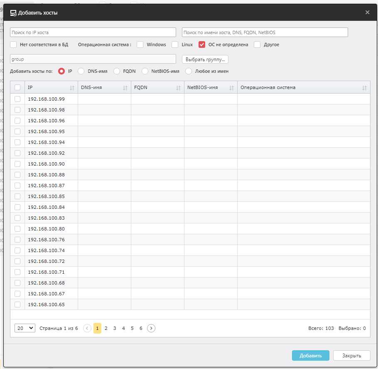Open the page size dropdown showing 20
The height and width of the screenshot is (369, 378).
pos(25,328)
